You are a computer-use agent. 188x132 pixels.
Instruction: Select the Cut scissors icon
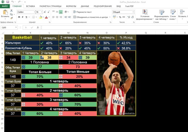pyautogui.click(x=11, y=11)
